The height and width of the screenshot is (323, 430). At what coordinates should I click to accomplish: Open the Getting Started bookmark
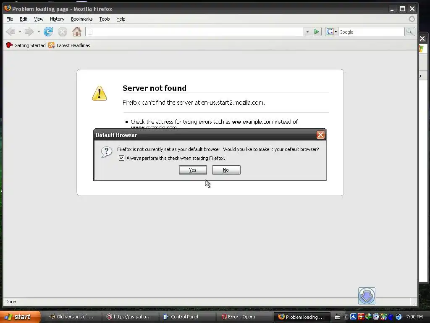(x=26, y=45)
